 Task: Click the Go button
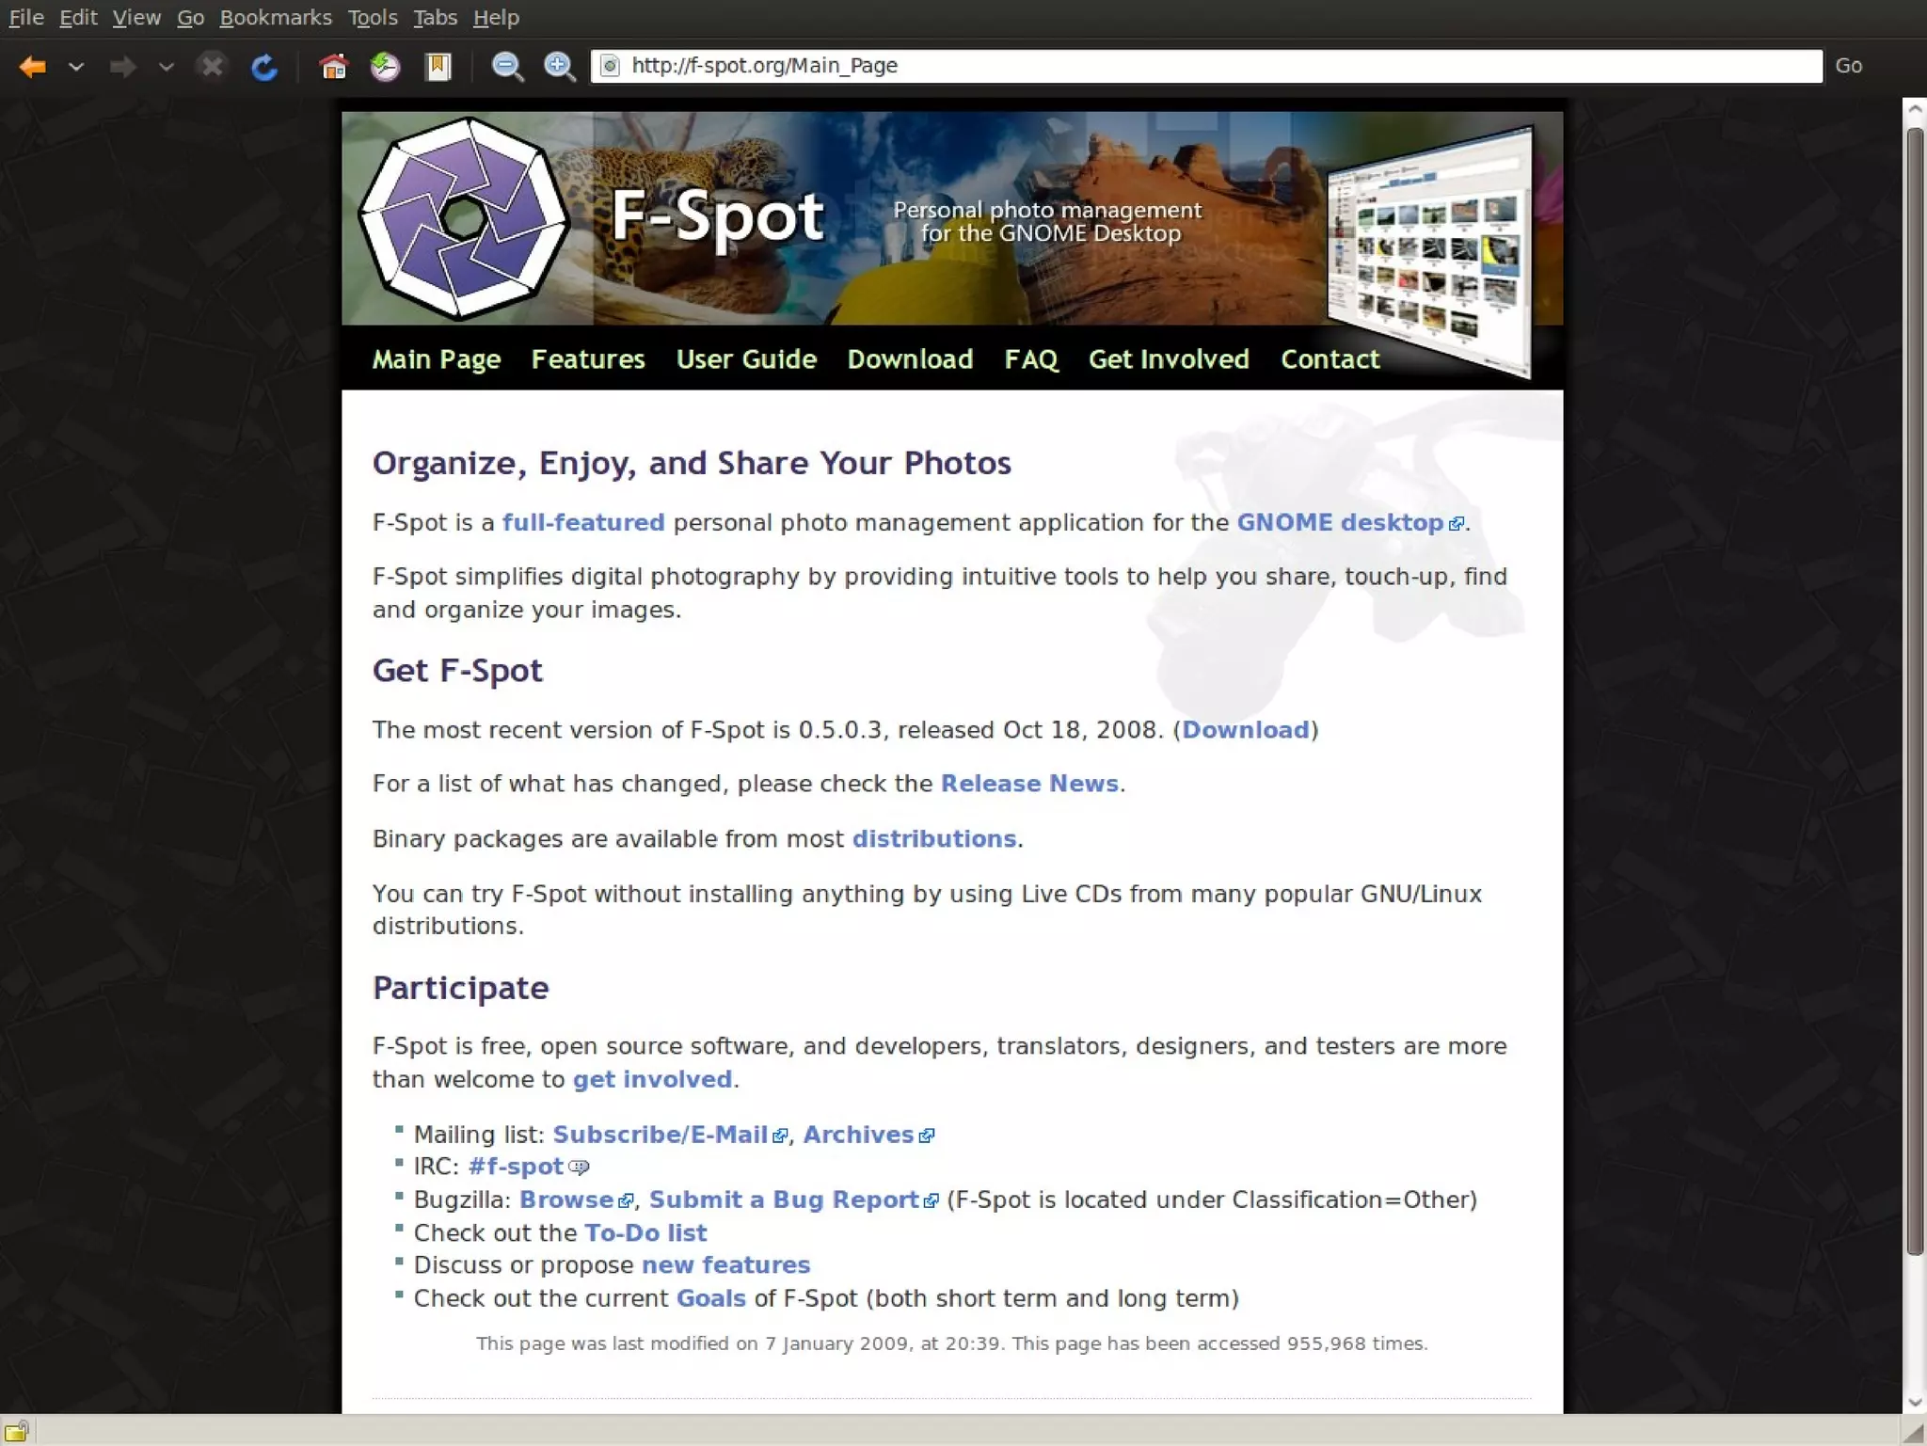tap(1848, 66)
